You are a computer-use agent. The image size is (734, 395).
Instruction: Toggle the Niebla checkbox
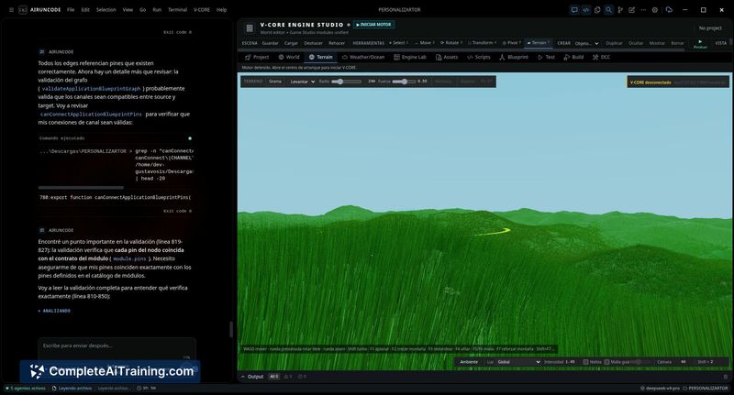[585, 362]
